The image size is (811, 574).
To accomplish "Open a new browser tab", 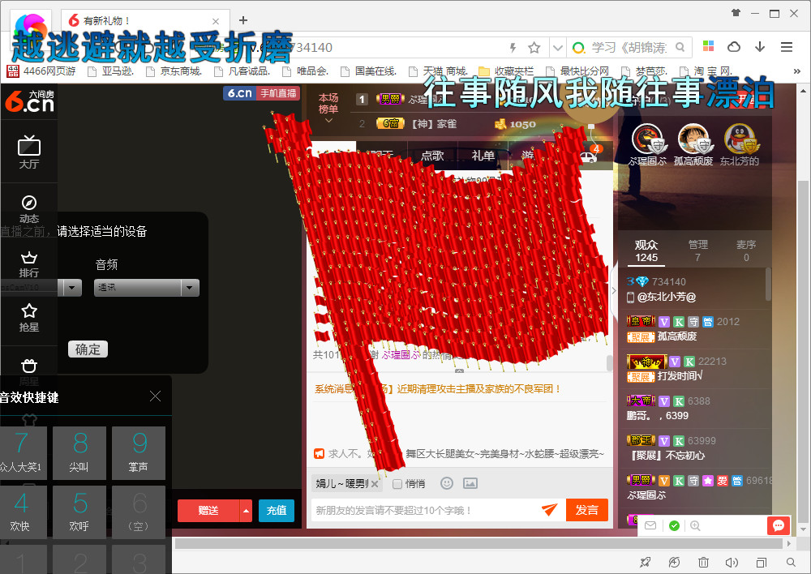I will pyautogui.click(x=243, y=21).
